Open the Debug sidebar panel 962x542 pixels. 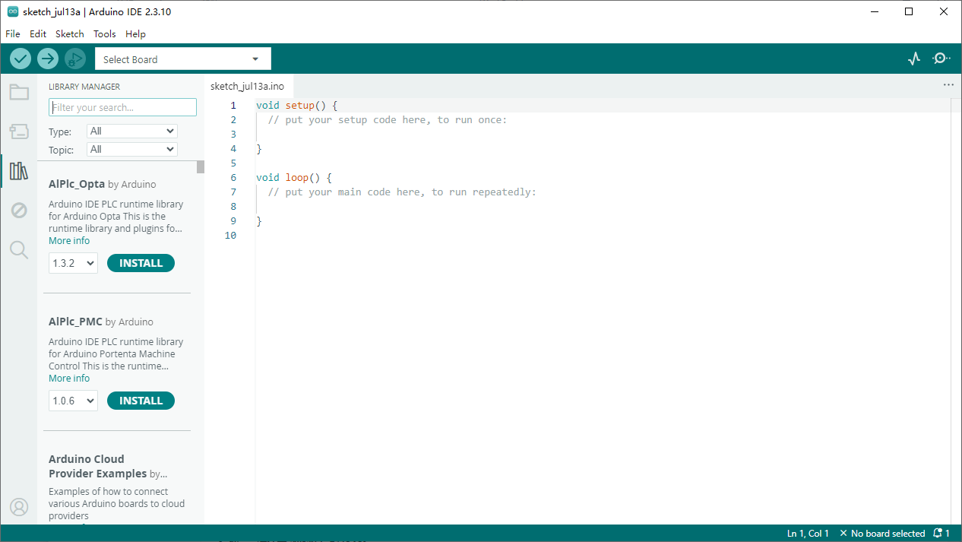pos(19,211)
